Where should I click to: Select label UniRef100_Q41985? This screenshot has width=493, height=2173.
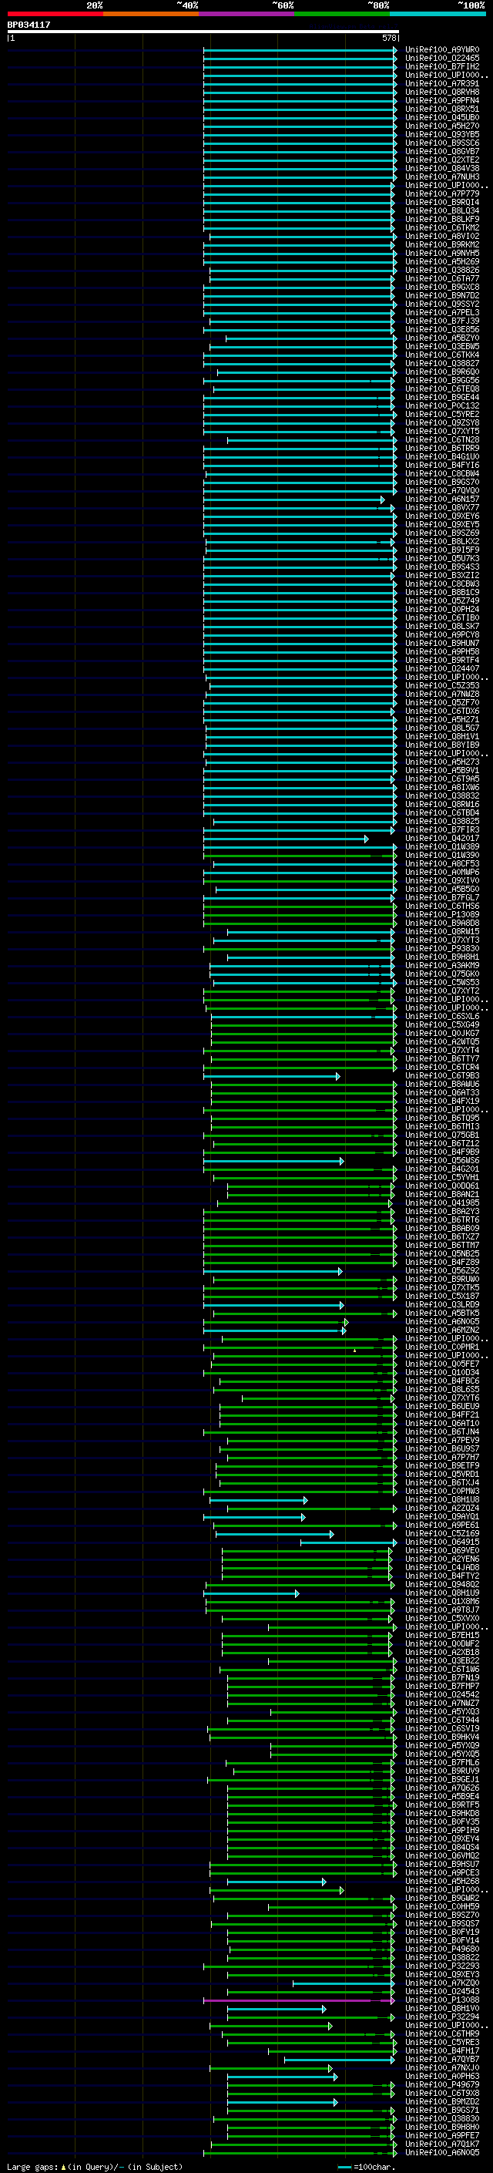click(x=442, y=1203)
